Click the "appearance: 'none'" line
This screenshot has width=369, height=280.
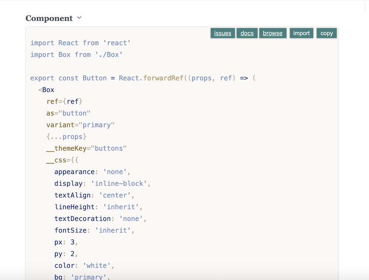92,172
